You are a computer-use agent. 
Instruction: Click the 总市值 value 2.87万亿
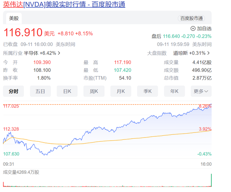[202, 78]
